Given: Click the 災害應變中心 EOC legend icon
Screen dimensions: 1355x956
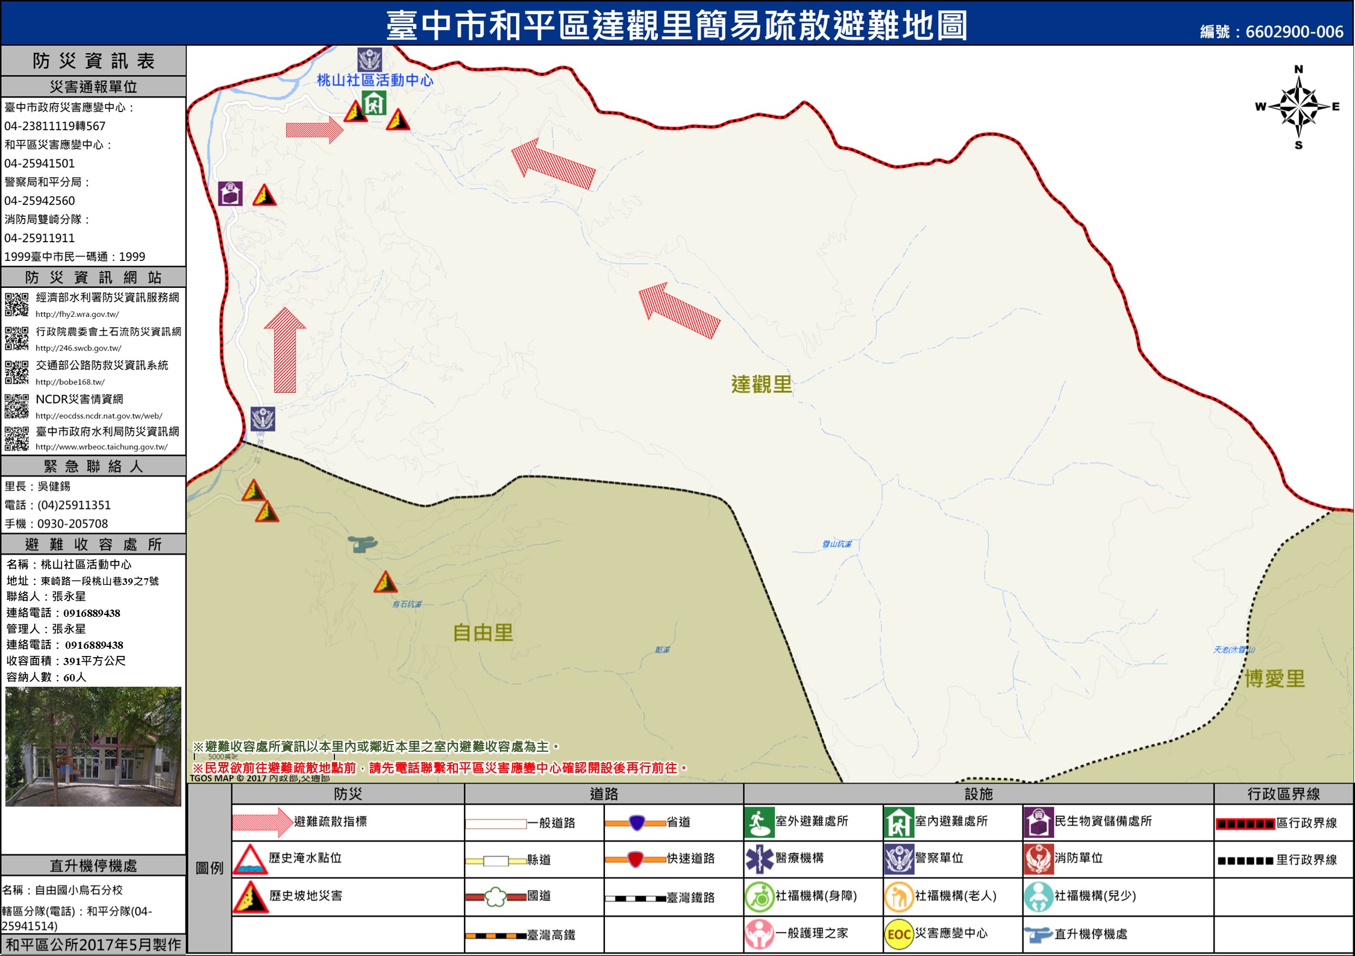Looking at the screenshot, I should point(898,934).
